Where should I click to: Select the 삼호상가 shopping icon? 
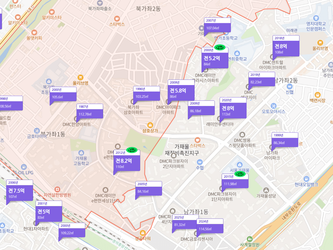150,125
